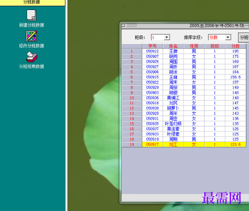The image size is (249, 211).
Task: Click name cell 周年
Action: click(x=173, y=113)
